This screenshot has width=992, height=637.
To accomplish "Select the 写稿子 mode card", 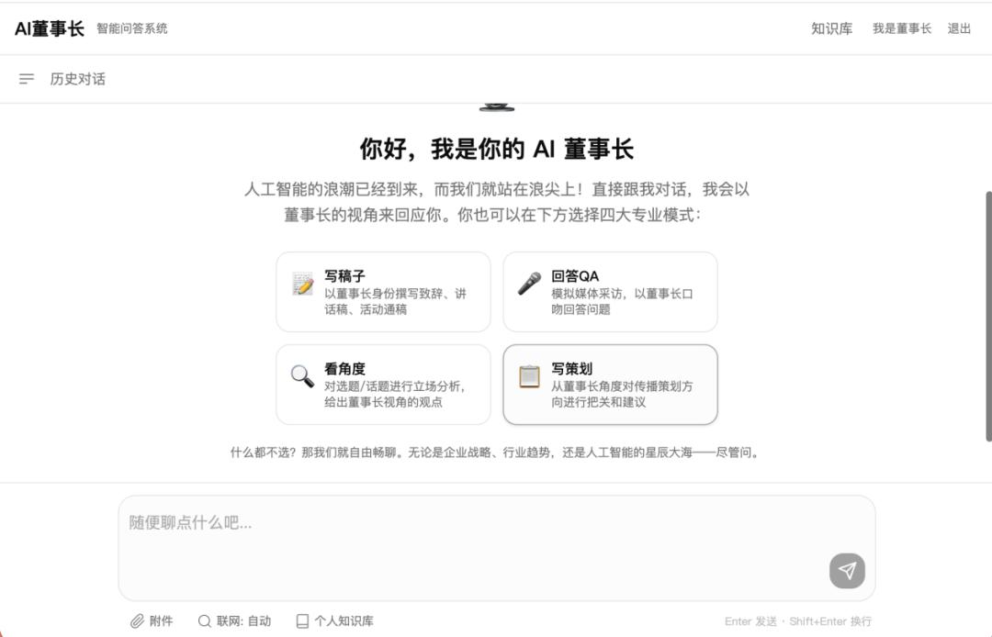I will (x=383, y=292).
